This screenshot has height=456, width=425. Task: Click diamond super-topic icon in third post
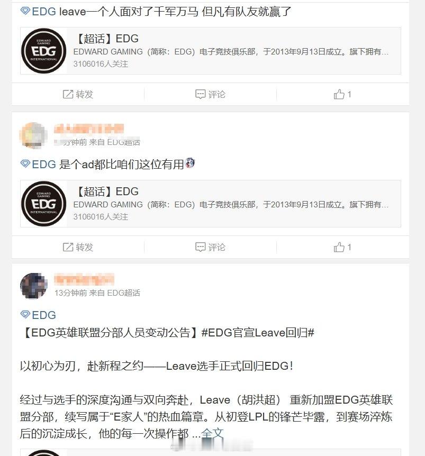(x=25, y=314)
